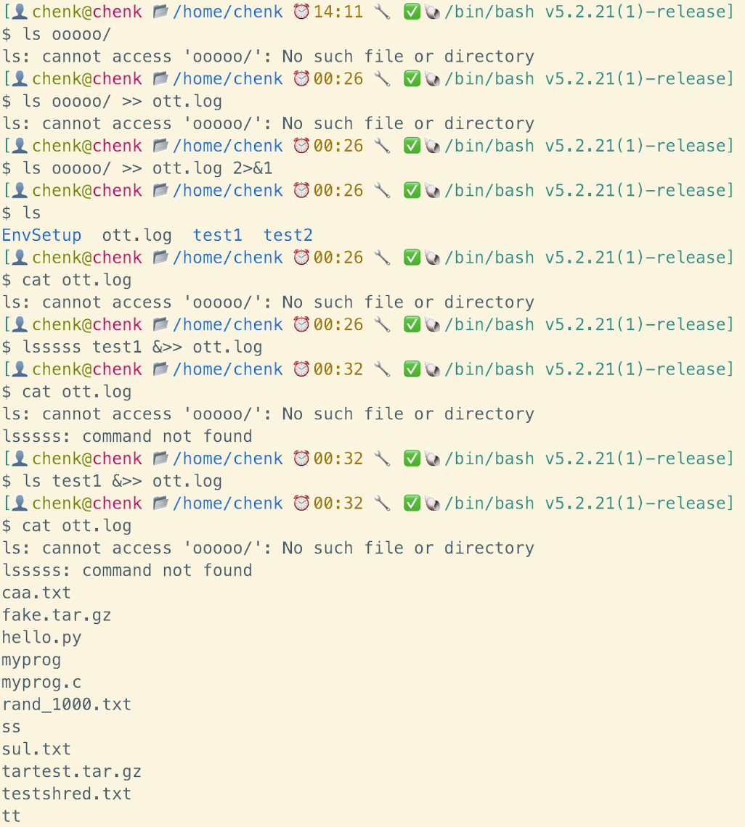Click the user icon in the 14:11 prompt
Viewport: 745px width, 827px height.
tap(20, 12)
